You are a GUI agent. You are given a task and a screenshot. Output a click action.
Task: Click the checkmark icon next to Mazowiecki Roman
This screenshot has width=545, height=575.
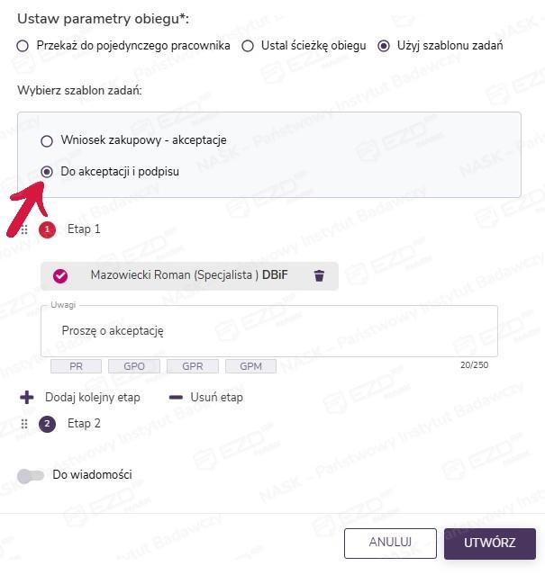tap(61, 275)
